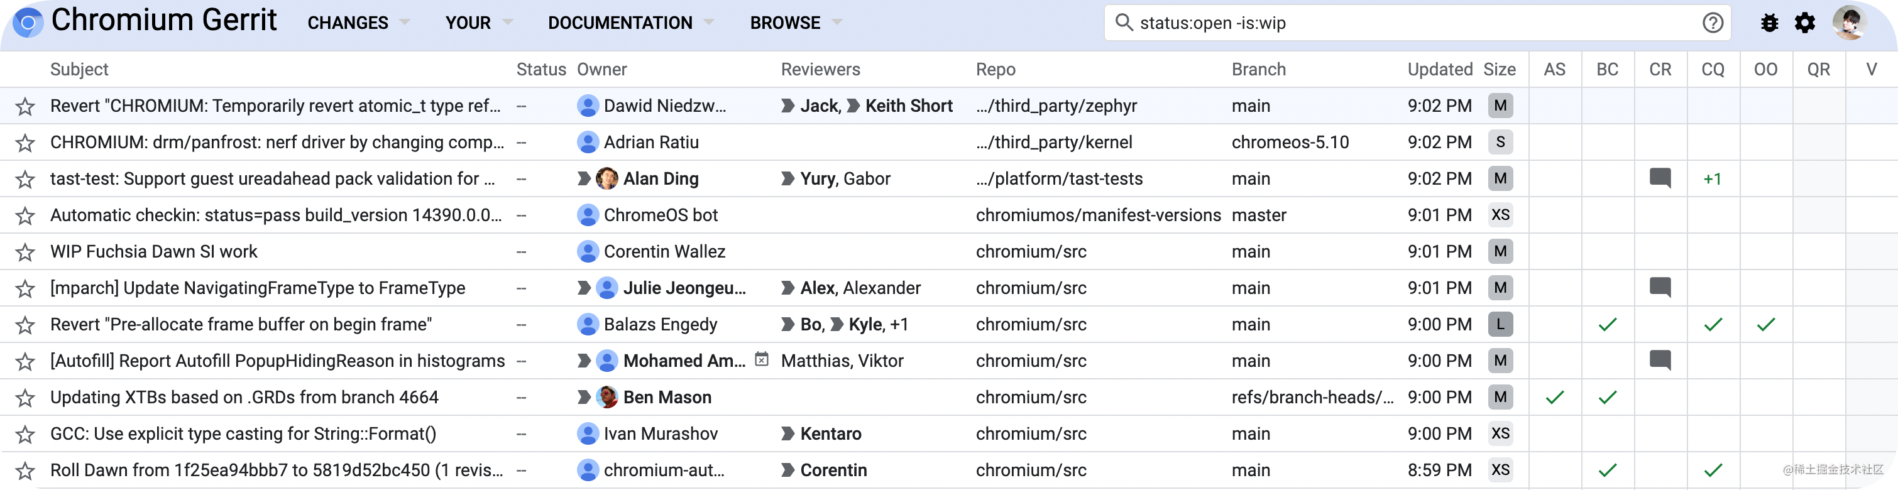The width and height of the screenshot is (1898, 490).
Task: Click the Subject column header
Action: [x=79, y=69]
